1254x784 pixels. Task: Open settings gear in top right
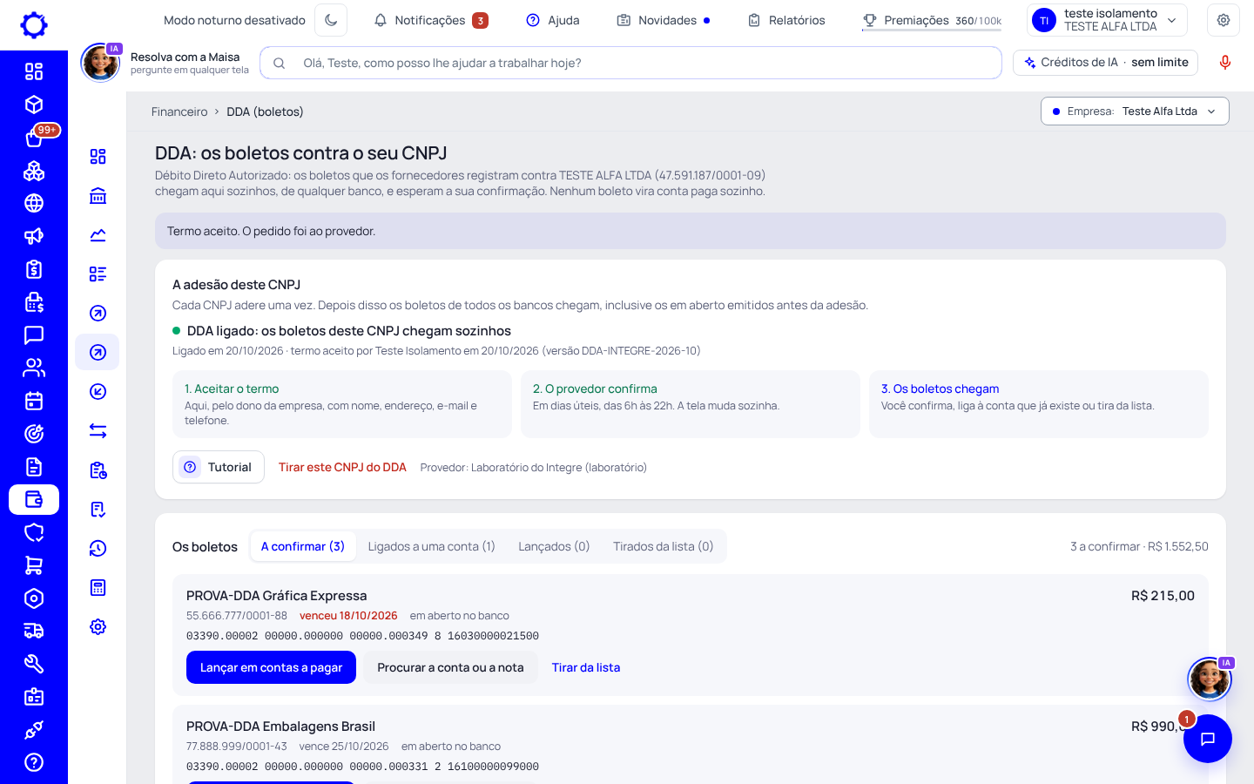(x=1224, y=20)
